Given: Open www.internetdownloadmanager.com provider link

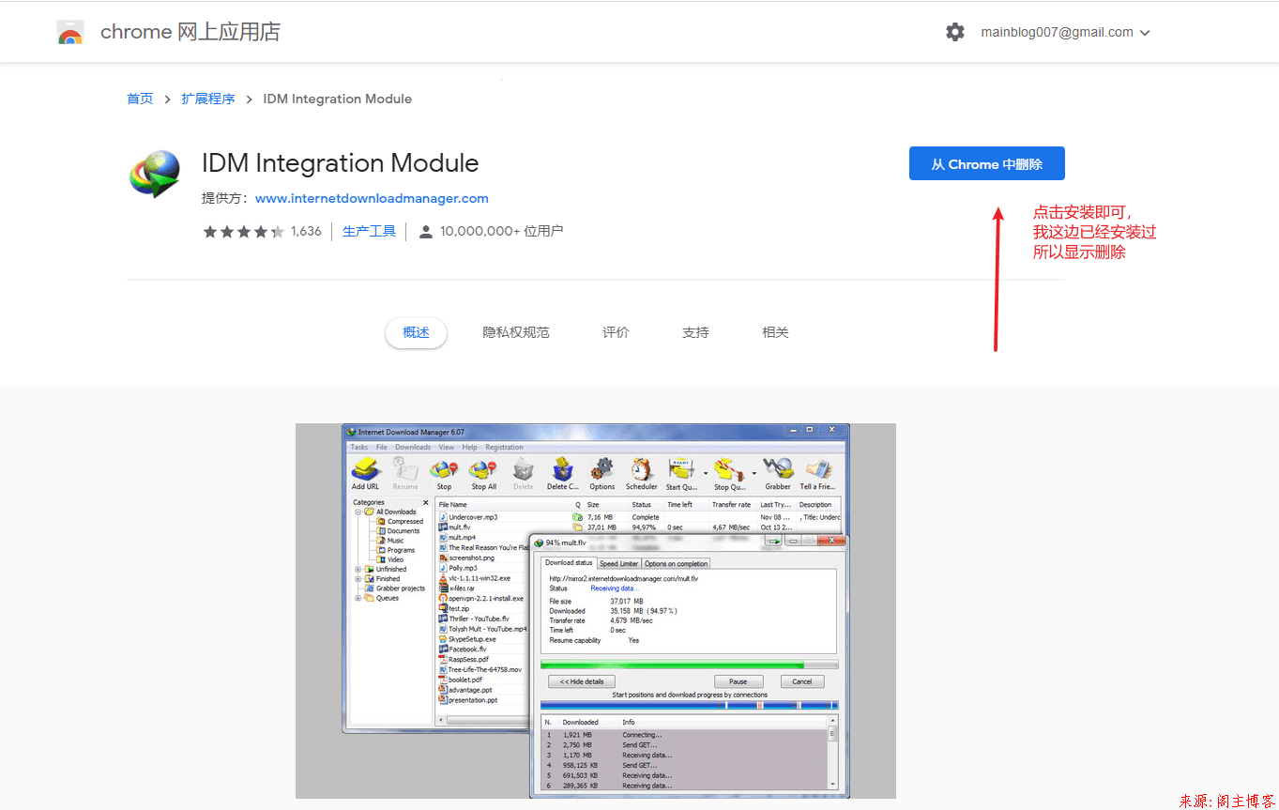Looking at the screenshot, I should pyautogui.click(x=372, y=198).
